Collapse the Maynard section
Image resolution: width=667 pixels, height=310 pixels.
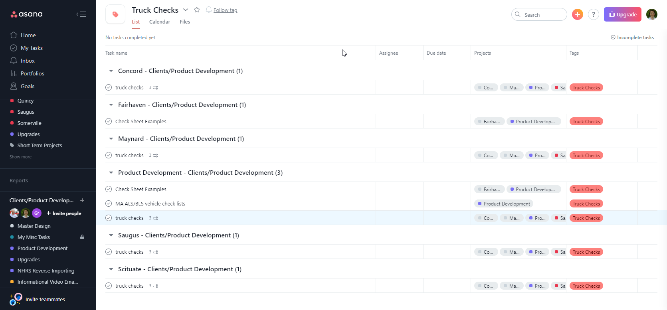pyautogui.click(x=111, y=139)
